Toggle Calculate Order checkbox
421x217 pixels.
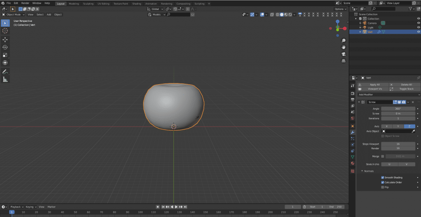tap(383, 182)
